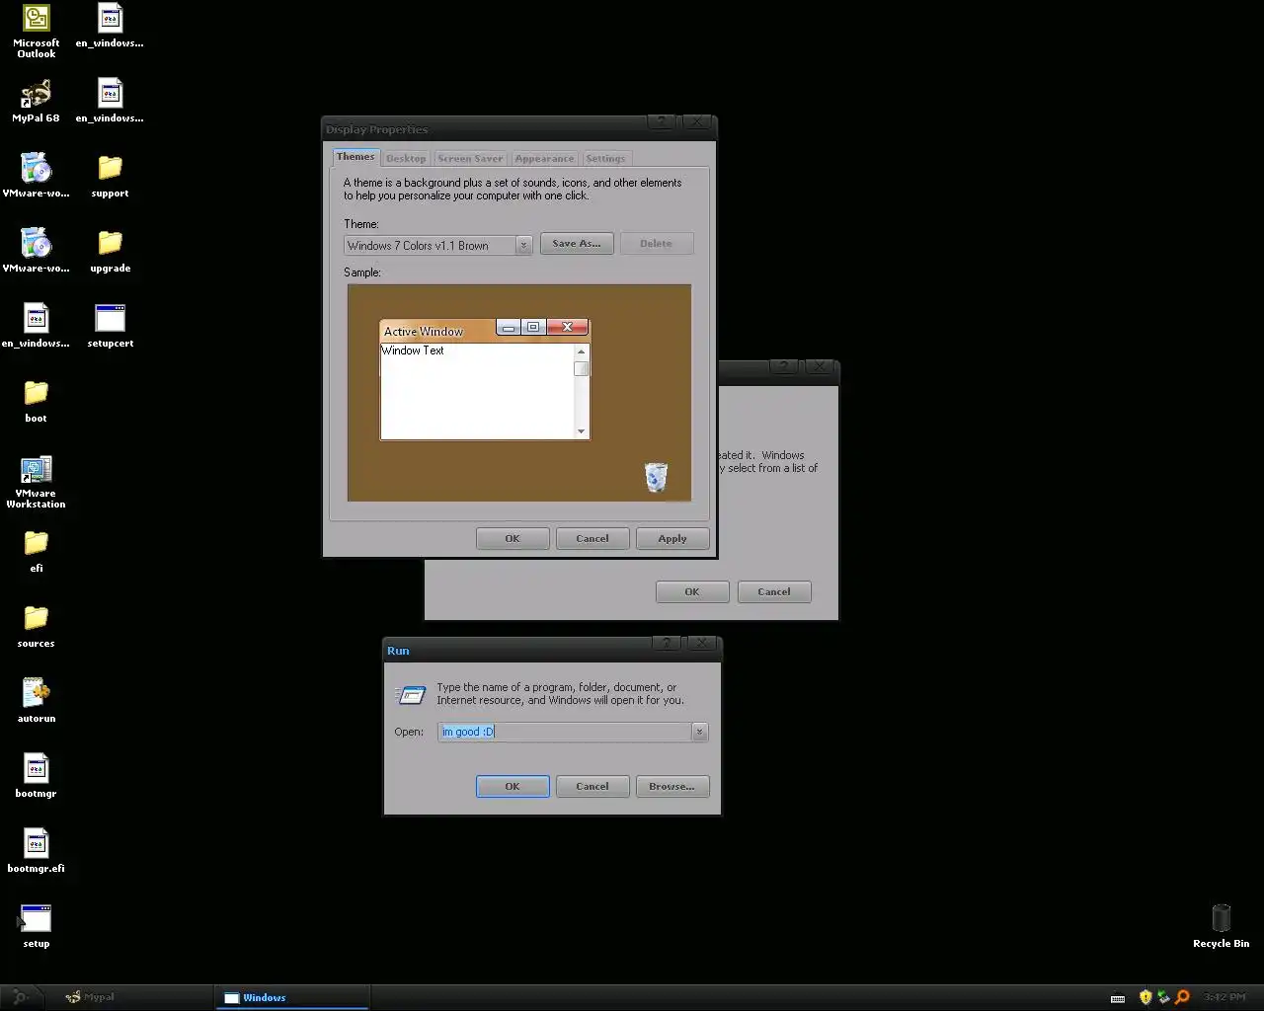
Task: Open the MyPal 68 desktop icon
Action: click(36, 101)
